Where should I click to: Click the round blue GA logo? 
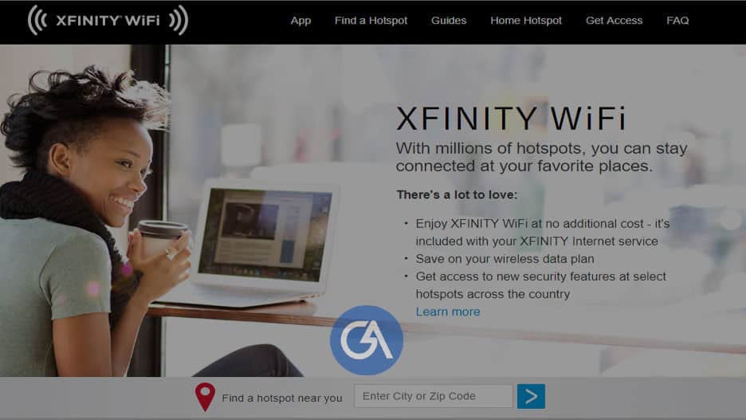click(367, 340)
